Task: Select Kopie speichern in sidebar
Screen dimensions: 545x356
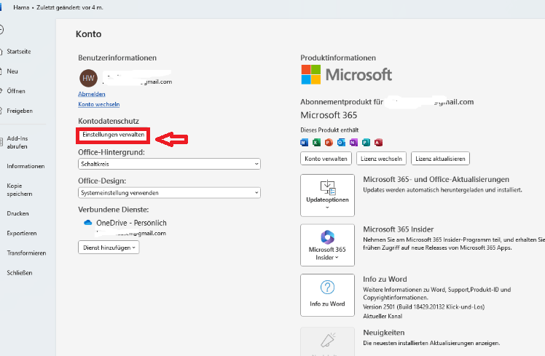Action: click(20, 190)
